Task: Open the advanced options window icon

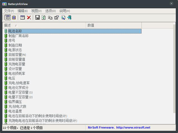Action: (23, 17)
